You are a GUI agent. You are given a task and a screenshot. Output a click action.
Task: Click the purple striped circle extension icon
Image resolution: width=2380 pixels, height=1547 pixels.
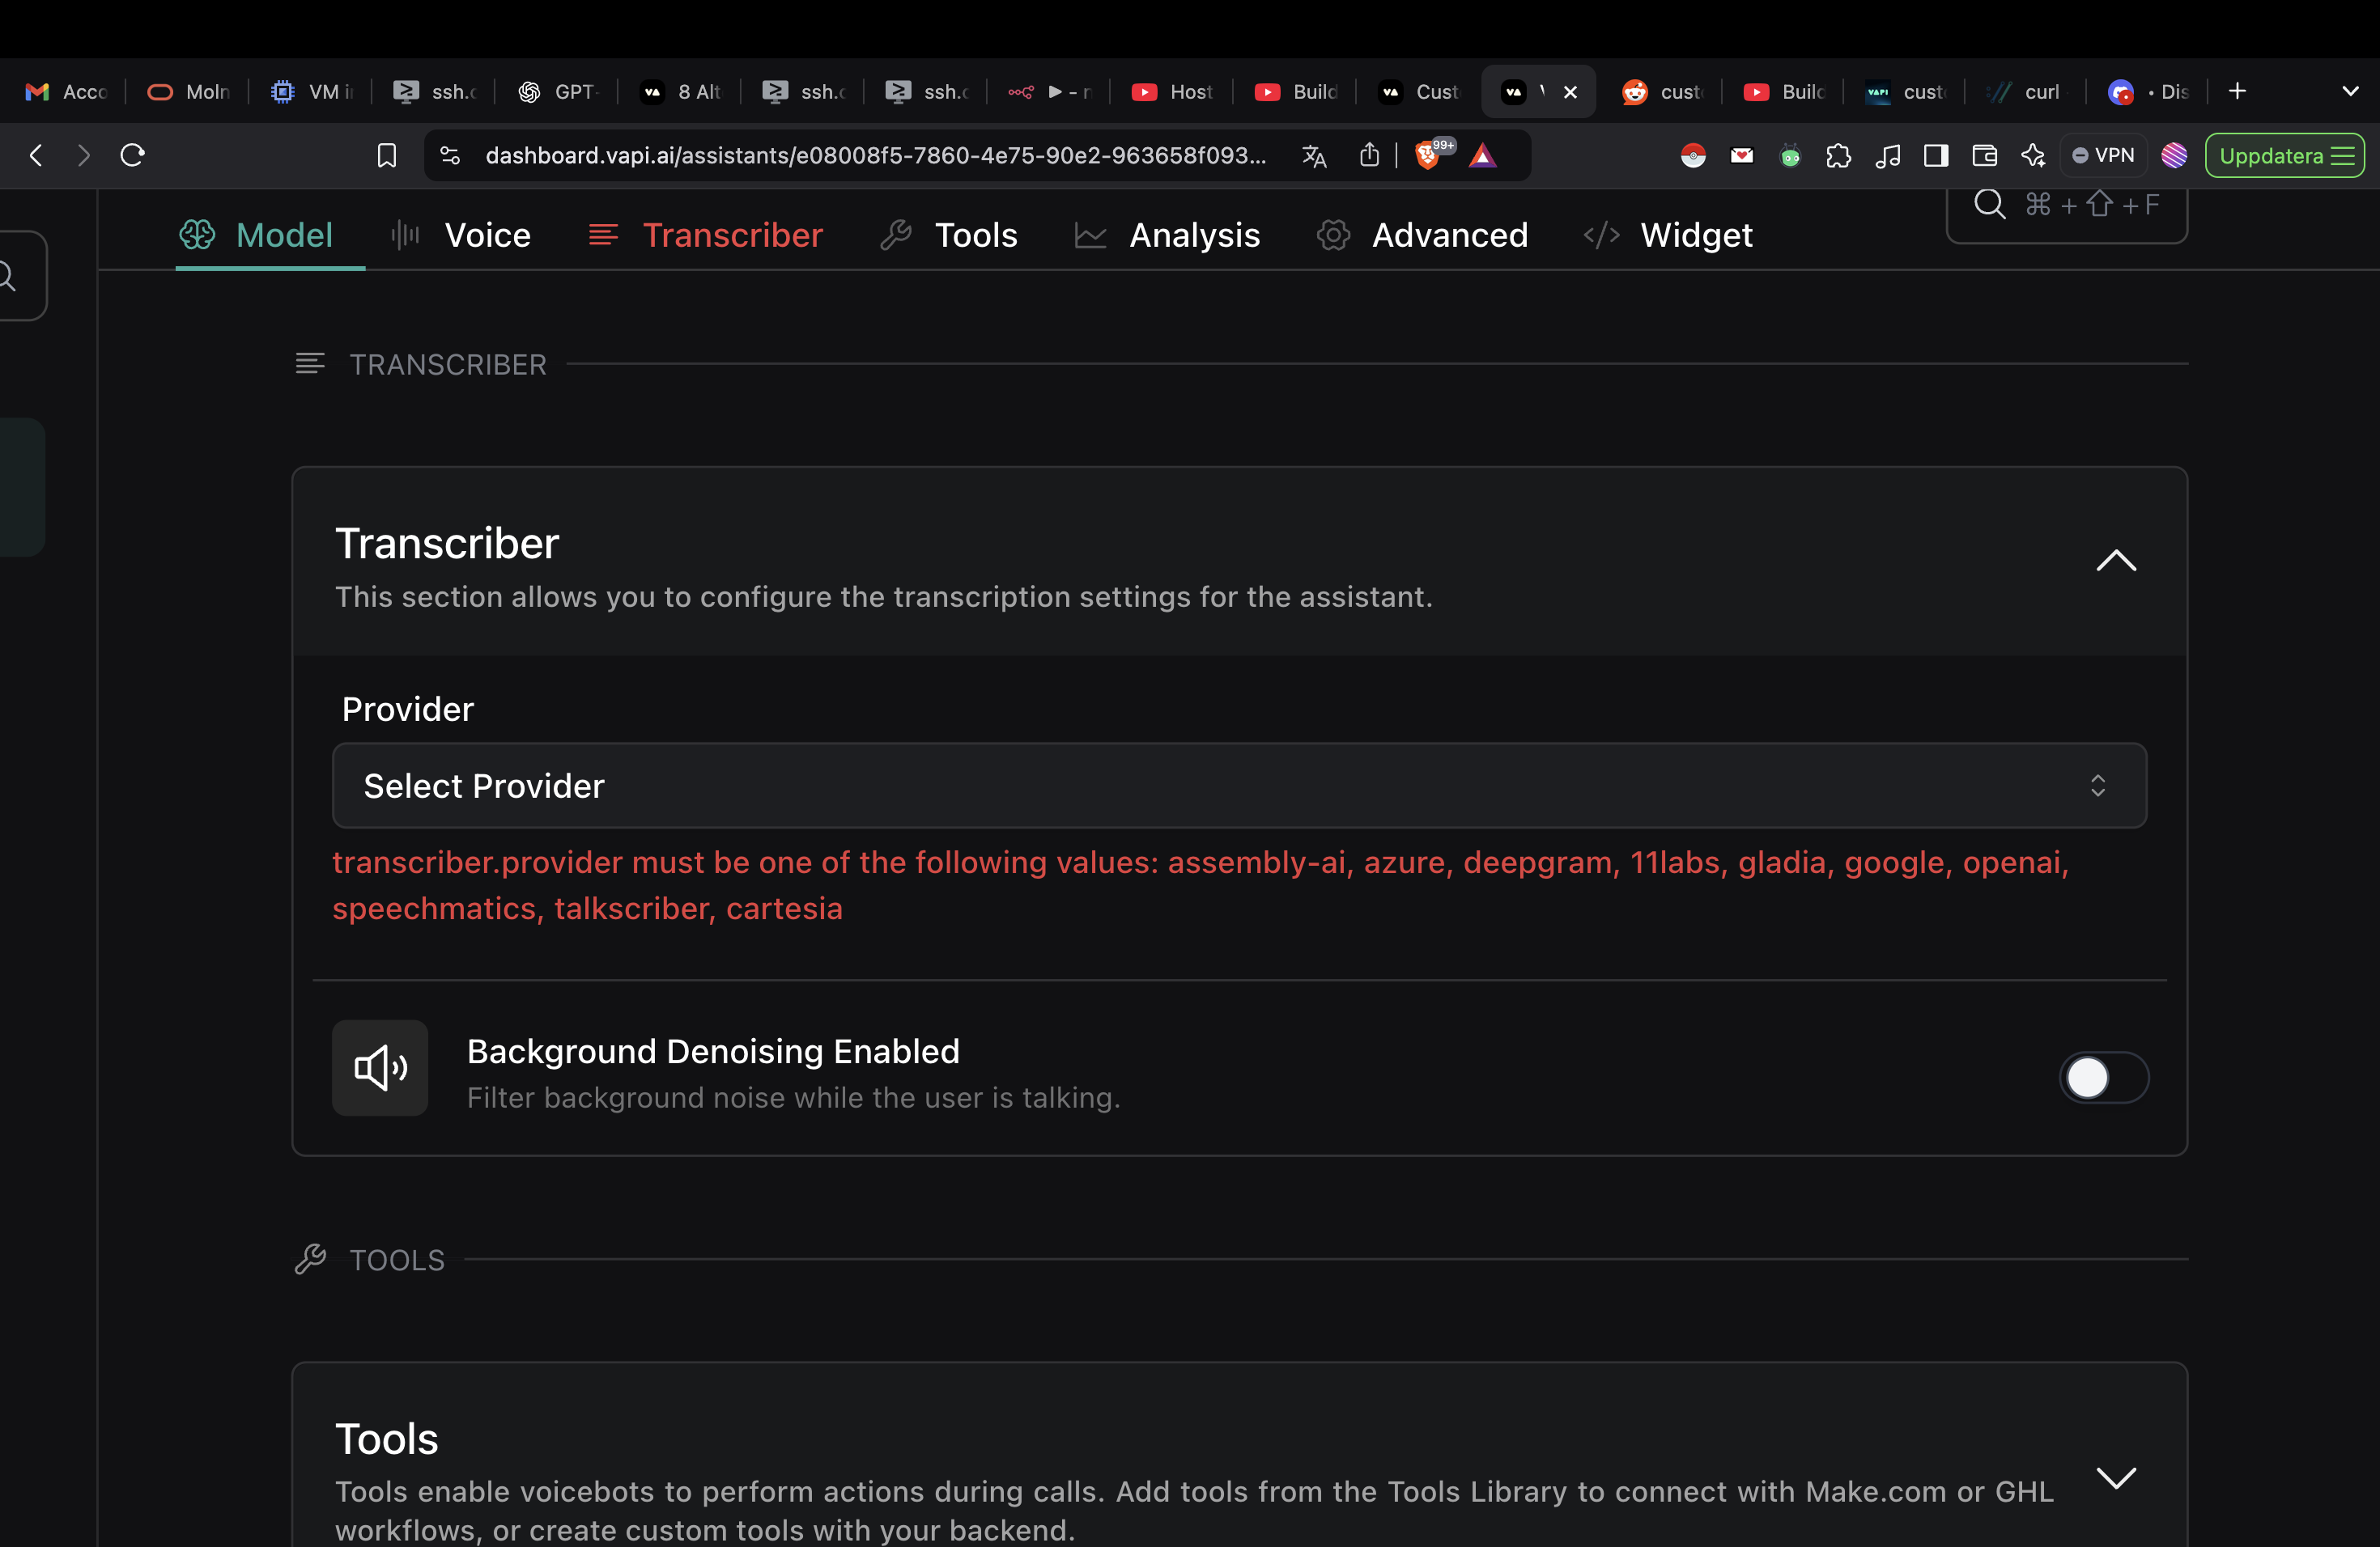point(2174,155)
